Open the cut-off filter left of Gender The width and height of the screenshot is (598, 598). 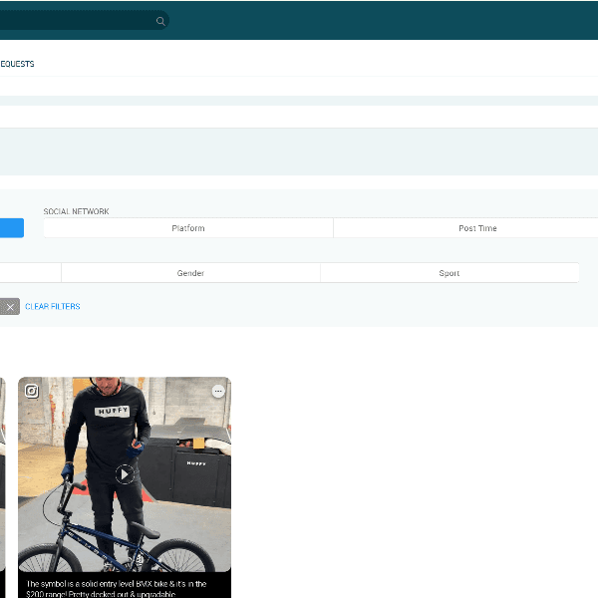point(30,273)
